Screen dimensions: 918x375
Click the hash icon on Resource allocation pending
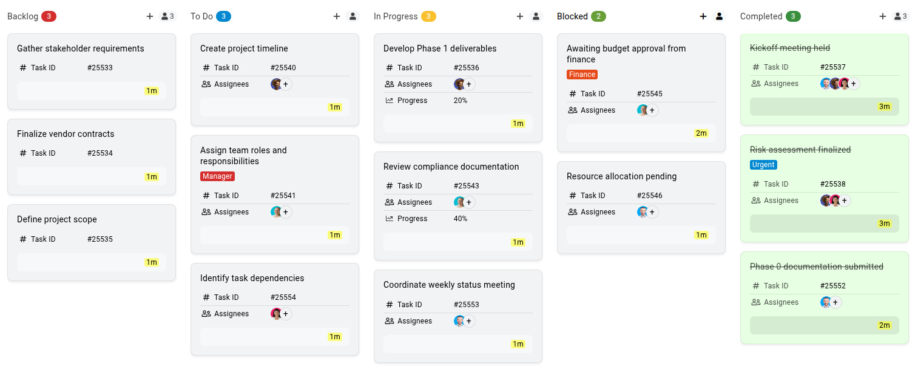[572, 196]
